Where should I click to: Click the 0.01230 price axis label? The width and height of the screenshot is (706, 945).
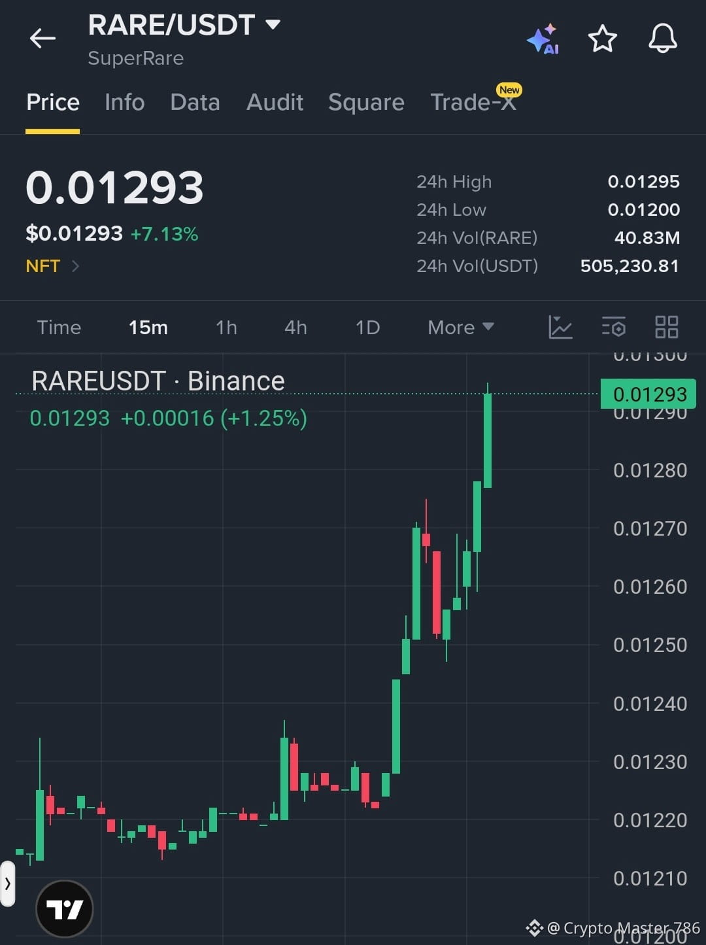pos(650,762)
